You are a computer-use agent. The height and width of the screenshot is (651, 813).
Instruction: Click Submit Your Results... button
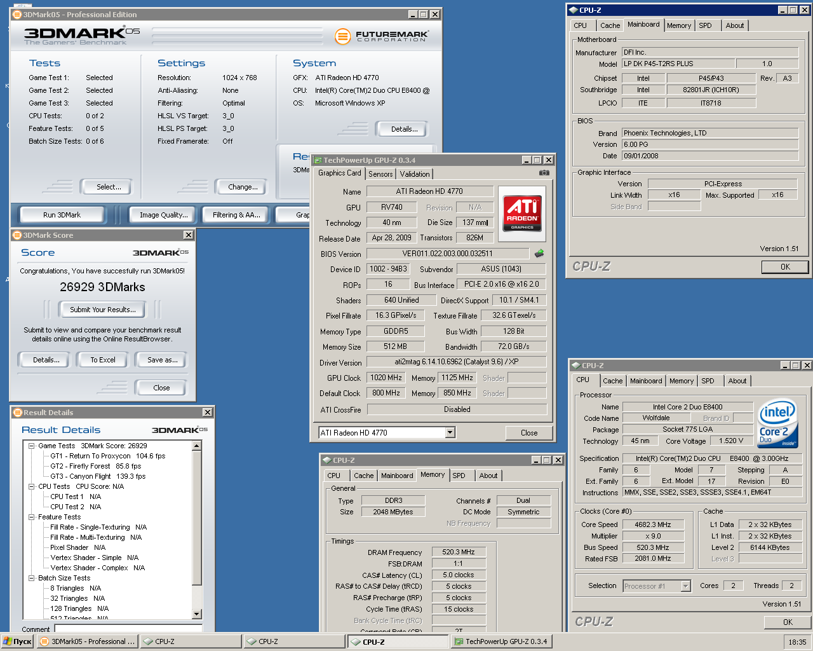[x=103, y=310]
